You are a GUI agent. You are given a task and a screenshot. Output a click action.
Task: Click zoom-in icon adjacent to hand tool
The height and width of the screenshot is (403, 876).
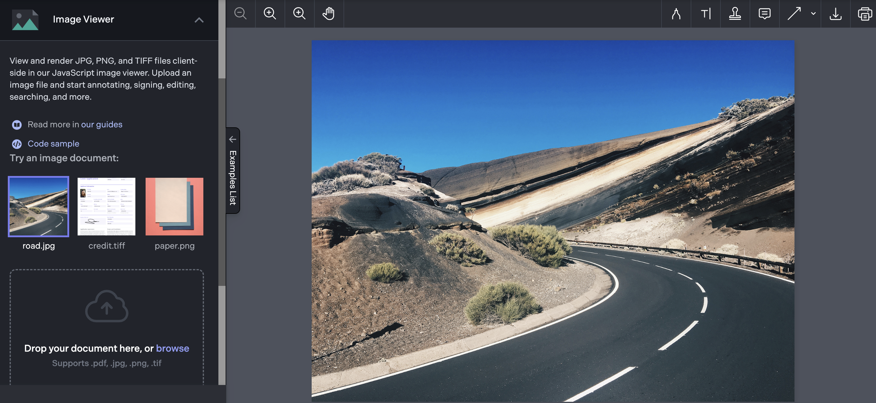point(299,14)
